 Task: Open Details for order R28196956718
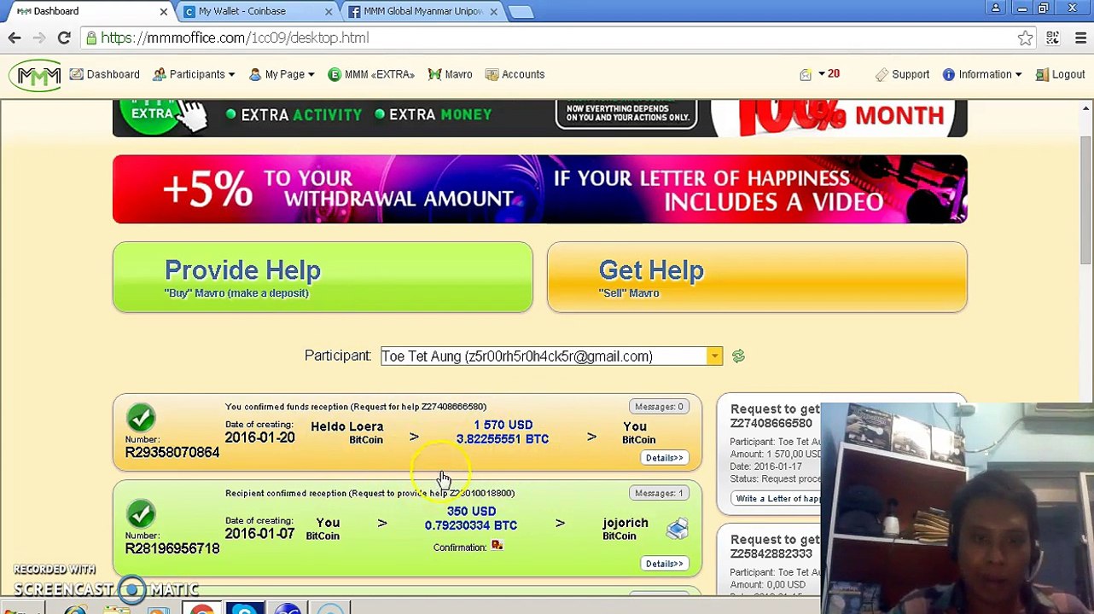coord(664,564)
